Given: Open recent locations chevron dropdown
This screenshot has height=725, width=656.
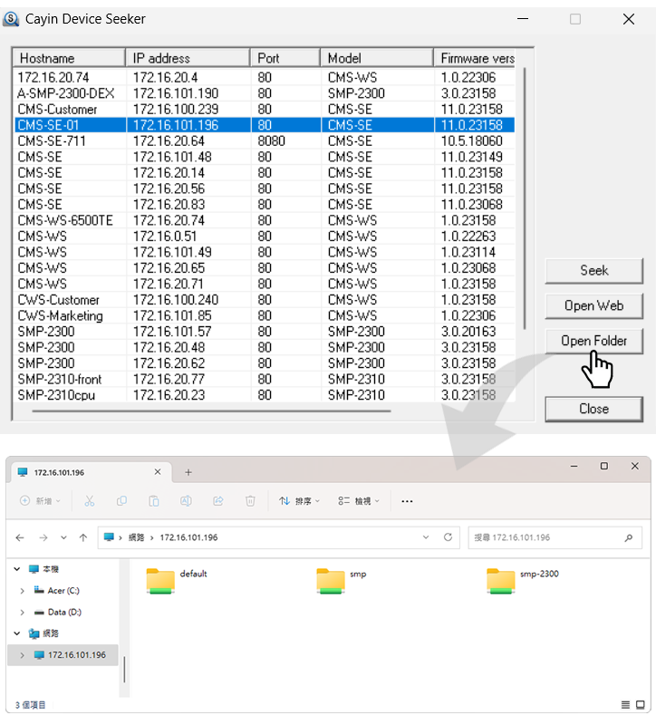Looking at the screenshot, I should [63, 537].
